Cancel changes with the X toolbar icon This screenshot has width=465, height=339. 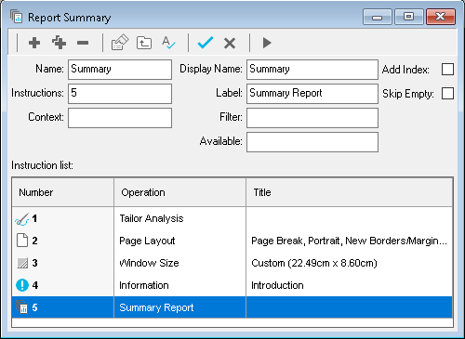click(230, 43)
